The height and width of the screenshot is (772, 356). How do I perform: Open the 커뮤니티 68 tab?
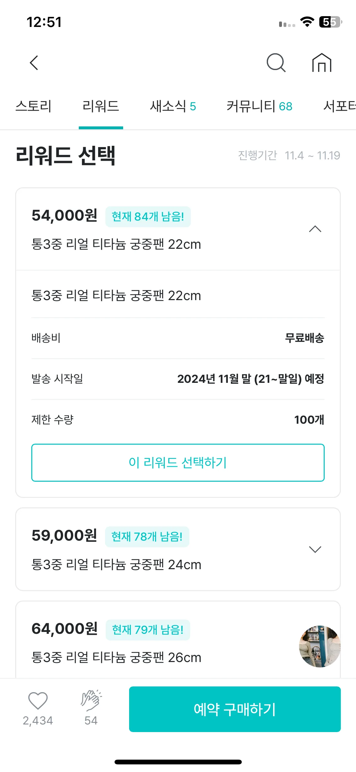pos(259,106)
